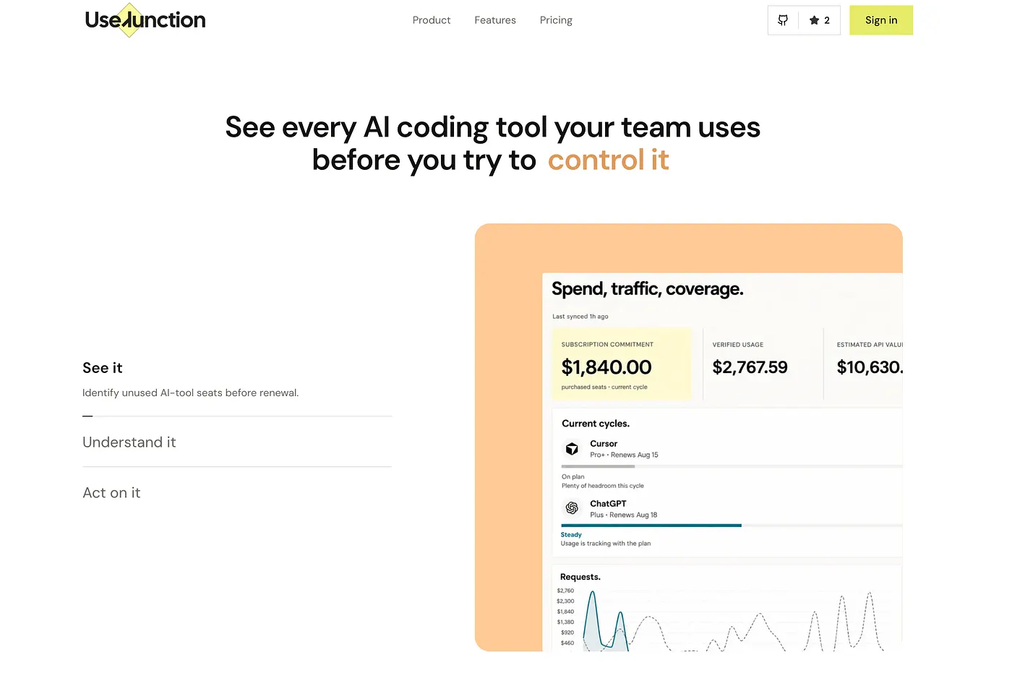Click the Cursor usage progress bar

[732, 466]
